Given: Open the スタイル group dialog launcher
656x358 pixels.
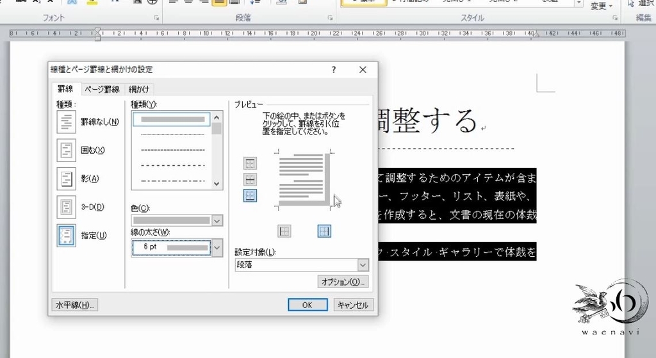Looking at the screenshot, I should (615, 18).
